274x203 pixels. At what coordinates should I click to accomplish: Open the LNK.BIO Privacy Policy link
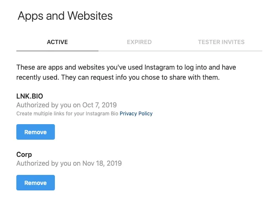(136, 114)
